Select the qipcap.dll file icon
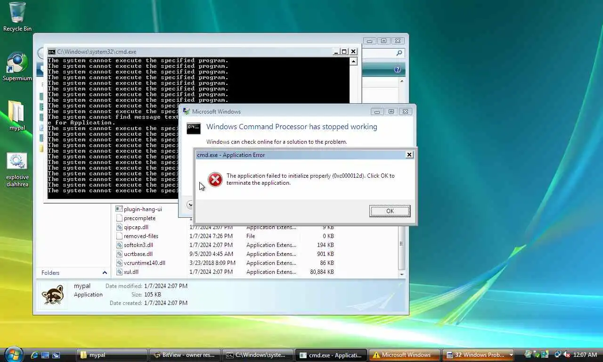 [119, 227]
